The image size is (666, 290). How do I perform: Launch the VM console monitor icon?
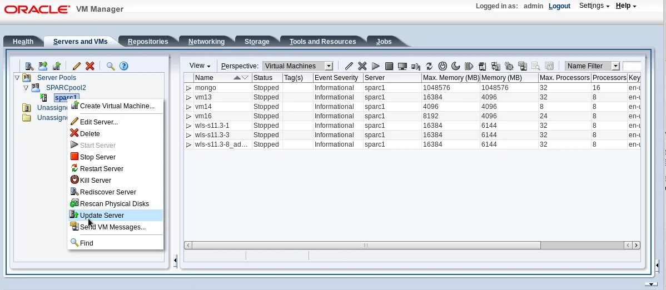[402, 66]
